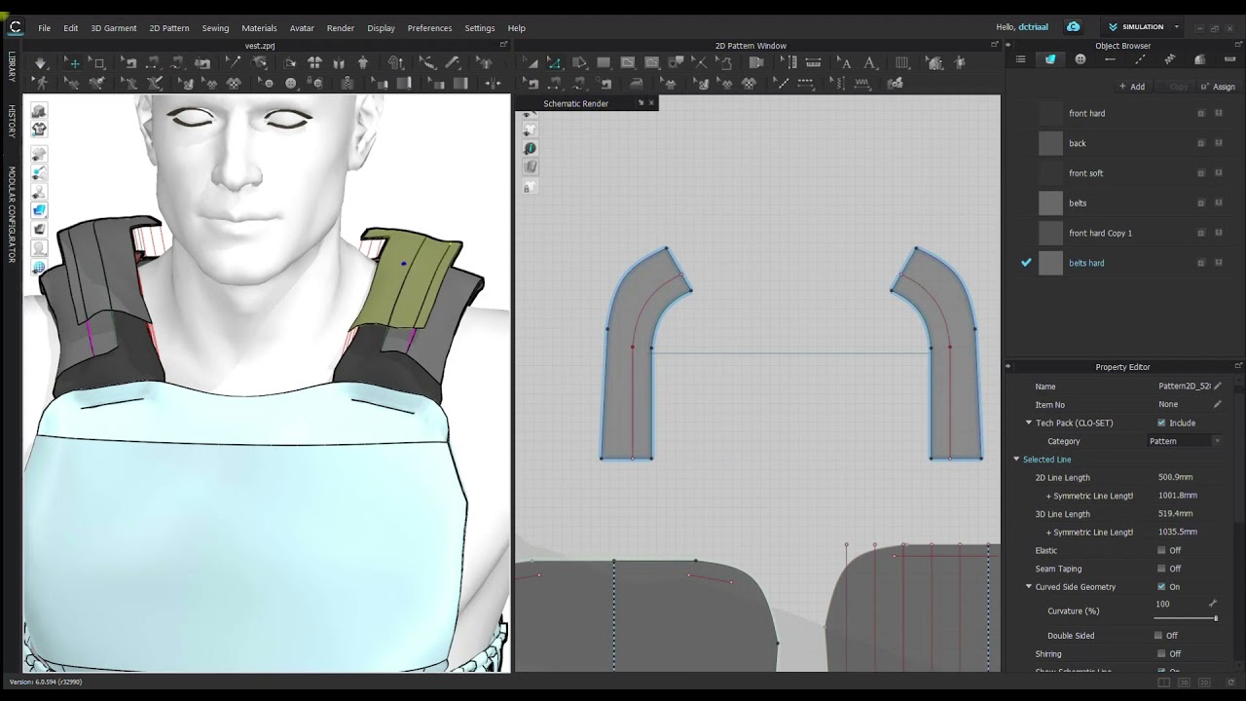
Task: Open the Sewing menu
Action: (x=215, y=28)
